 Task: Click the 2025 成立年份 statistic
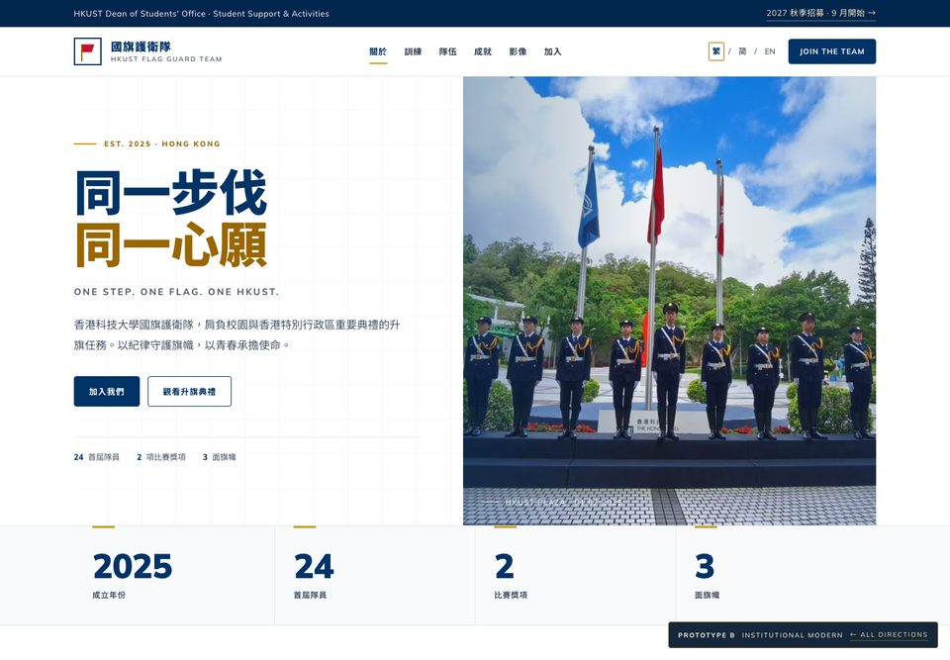174,575
